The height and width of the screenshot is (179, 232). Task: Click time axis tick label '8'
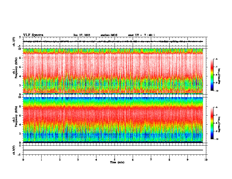click(x=169, y=160)
